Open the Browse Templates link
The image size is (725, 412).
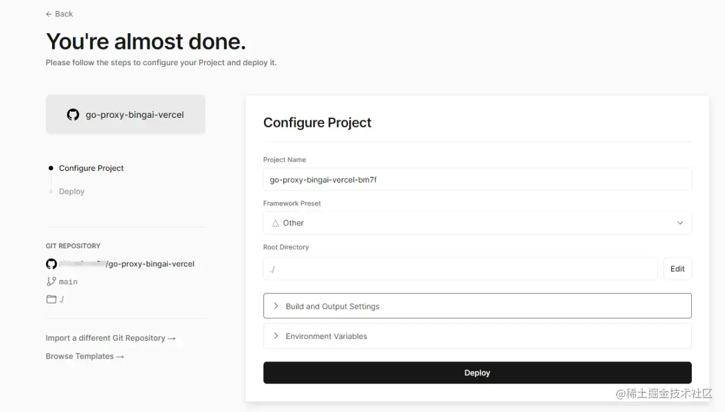pos(85,356)
